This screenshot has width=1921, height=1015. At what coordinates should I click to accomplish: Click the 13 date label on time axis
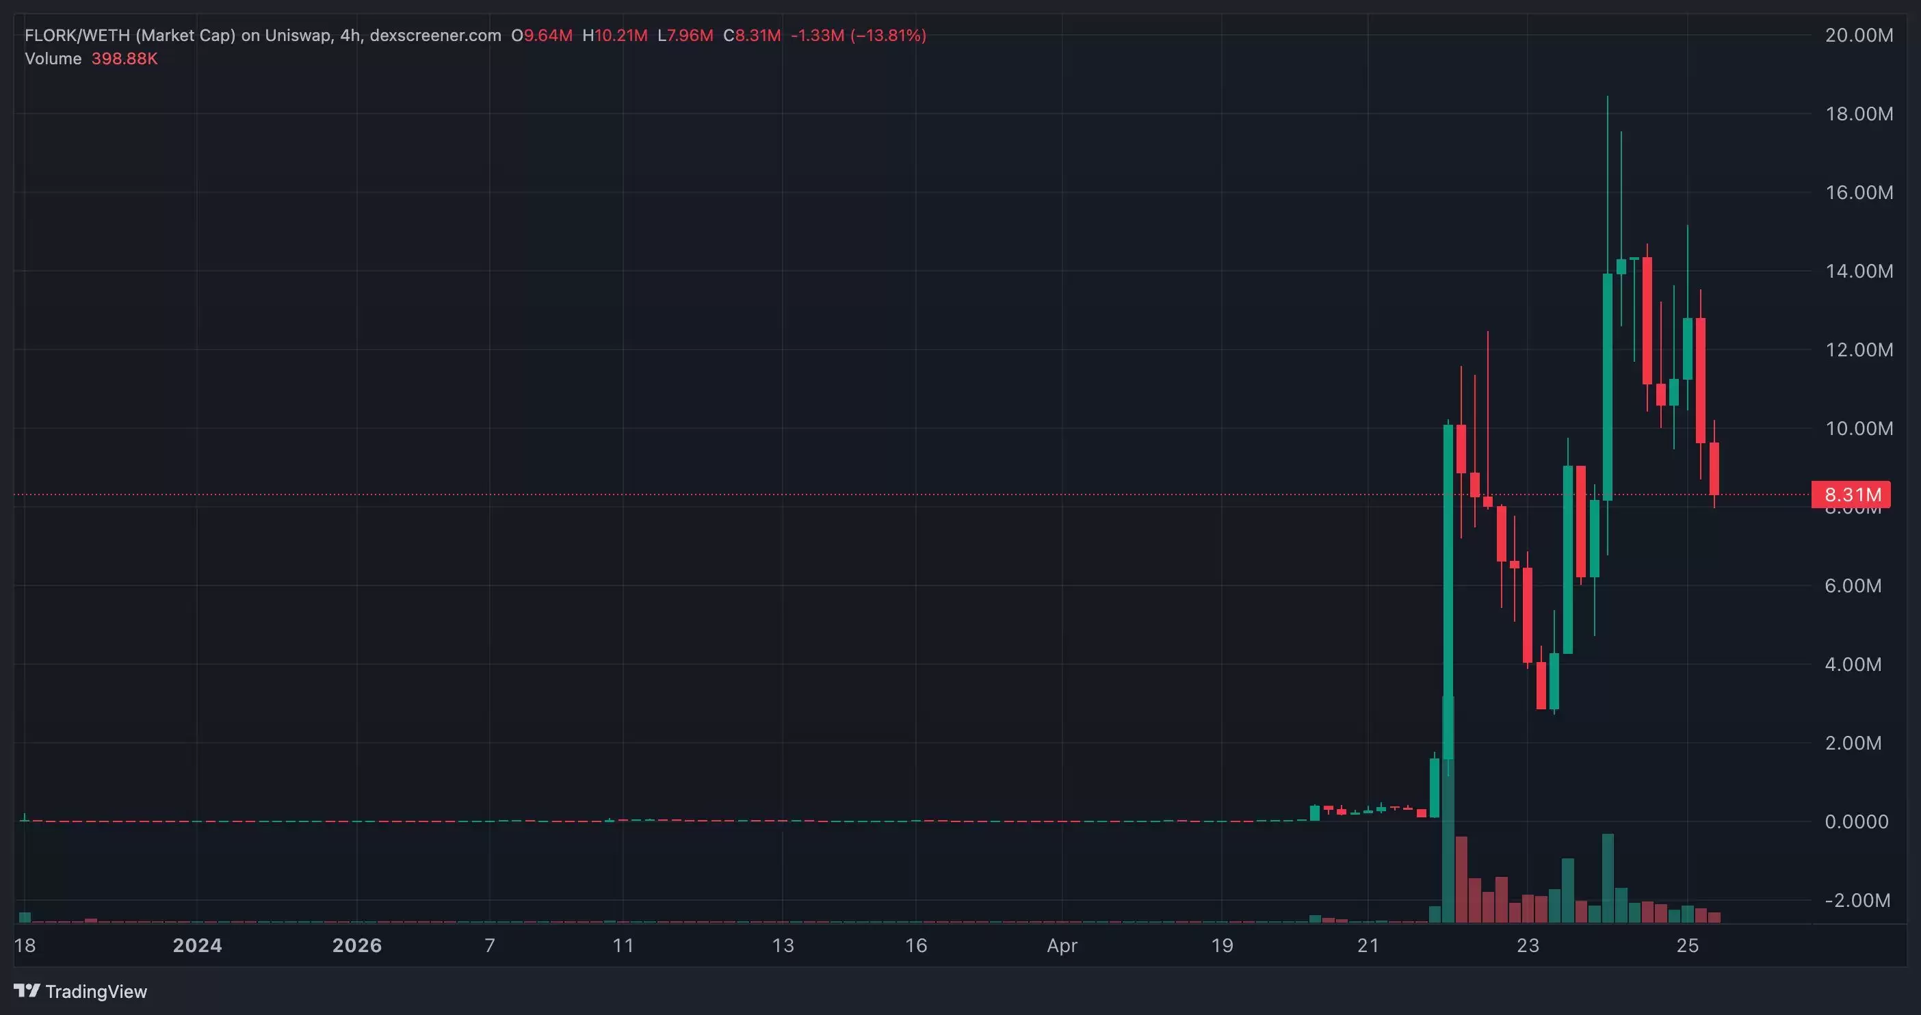[x=782, y=946]
